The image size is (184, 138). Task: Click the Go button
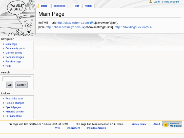10,85
